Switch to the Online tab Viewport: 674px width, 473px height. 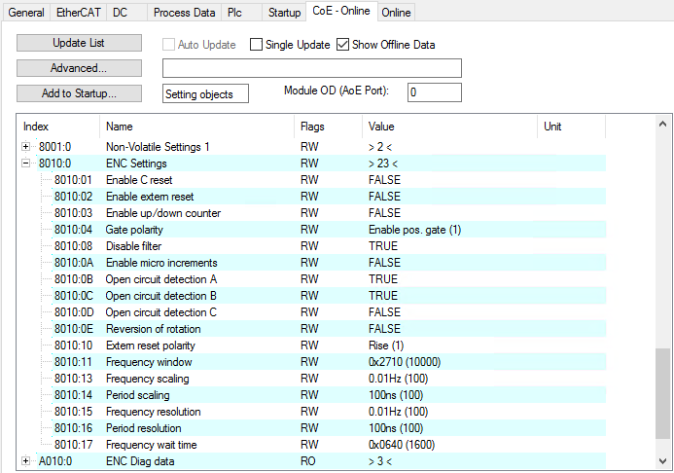tap(396, 13)
